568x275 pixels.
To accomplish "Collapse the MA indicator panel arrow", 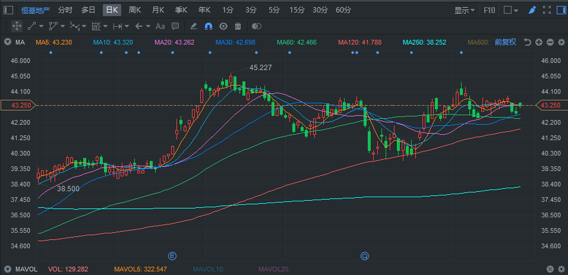I will point(7,42).
